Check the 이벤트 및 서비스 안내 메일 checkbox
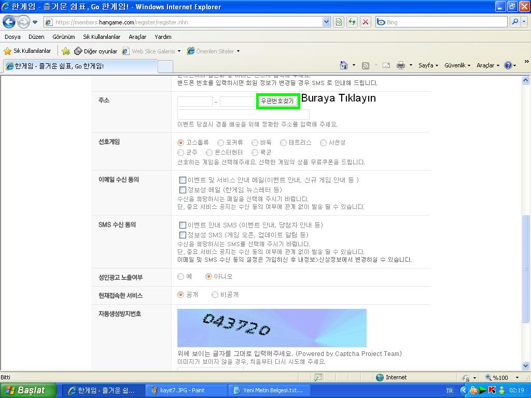531x398 pixels. click(183, 180)
